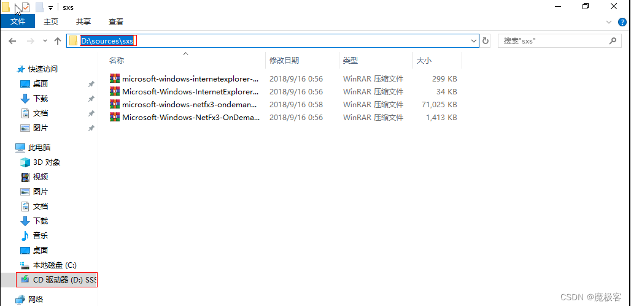Click the Forward navigation arrow

click(x=31, y=41)
